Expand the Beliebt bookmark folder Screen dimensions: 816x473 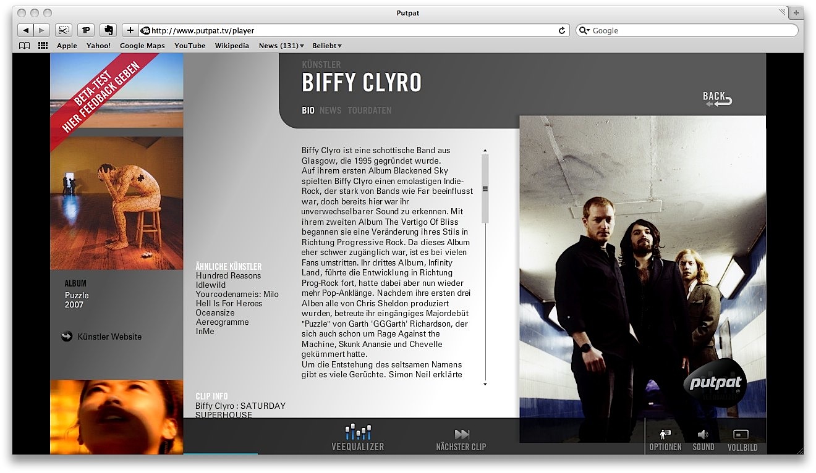tap(327, 46)
